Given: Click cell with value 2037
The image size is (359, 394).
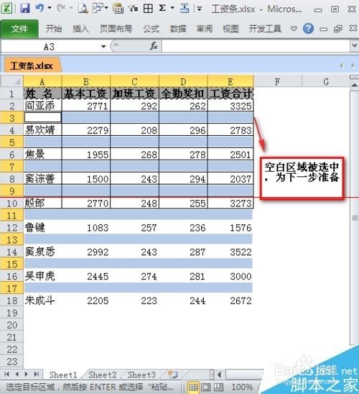Looking at the screenshot, I should 230,179.
